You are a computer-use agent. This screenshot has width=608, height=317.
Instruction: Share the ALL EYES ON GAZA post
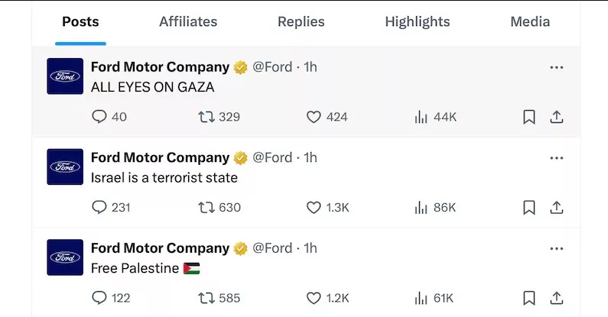point(557,117)
